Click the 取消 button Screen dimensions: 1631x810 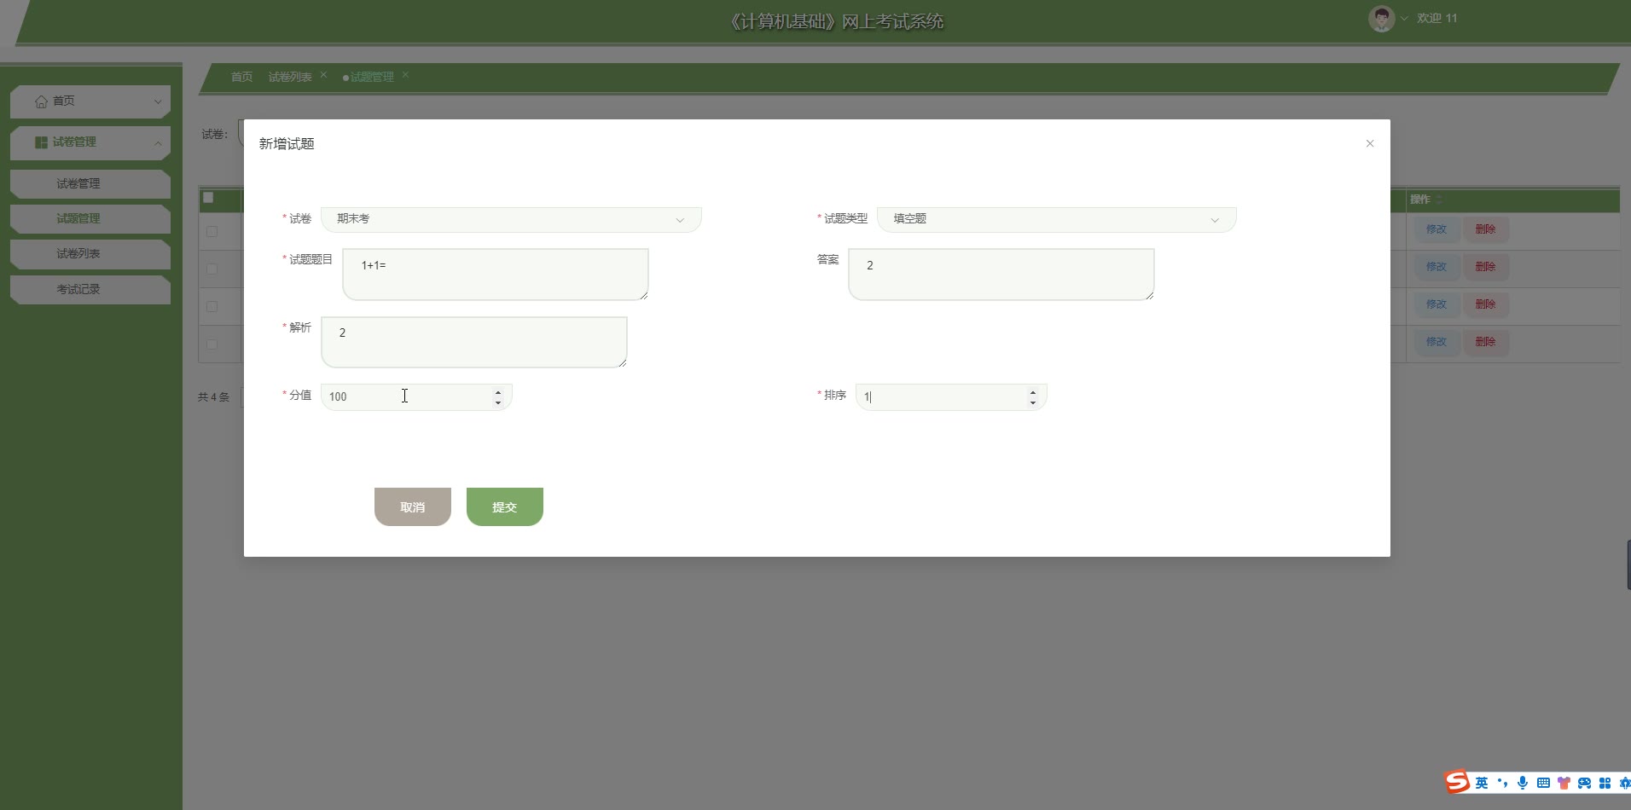click(x=413, y=506)
